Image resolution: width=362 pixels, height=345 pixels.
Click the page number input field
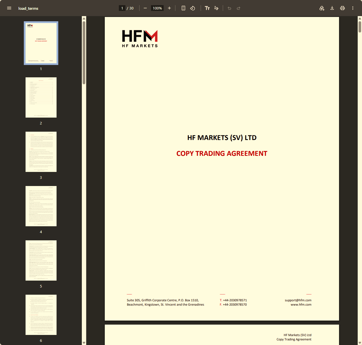pos(122,8)
